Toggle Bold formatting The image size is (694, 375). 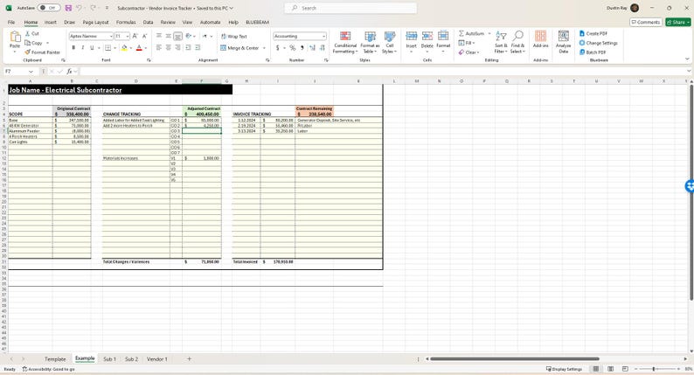tap(73, 48)
